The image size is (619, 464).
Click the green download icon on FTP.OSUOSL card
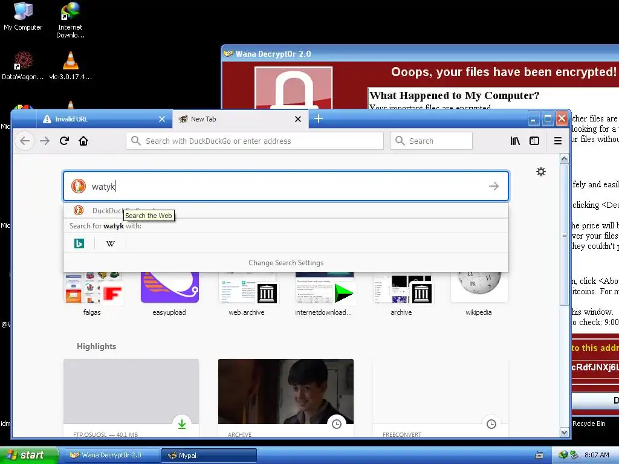(181, 424)
